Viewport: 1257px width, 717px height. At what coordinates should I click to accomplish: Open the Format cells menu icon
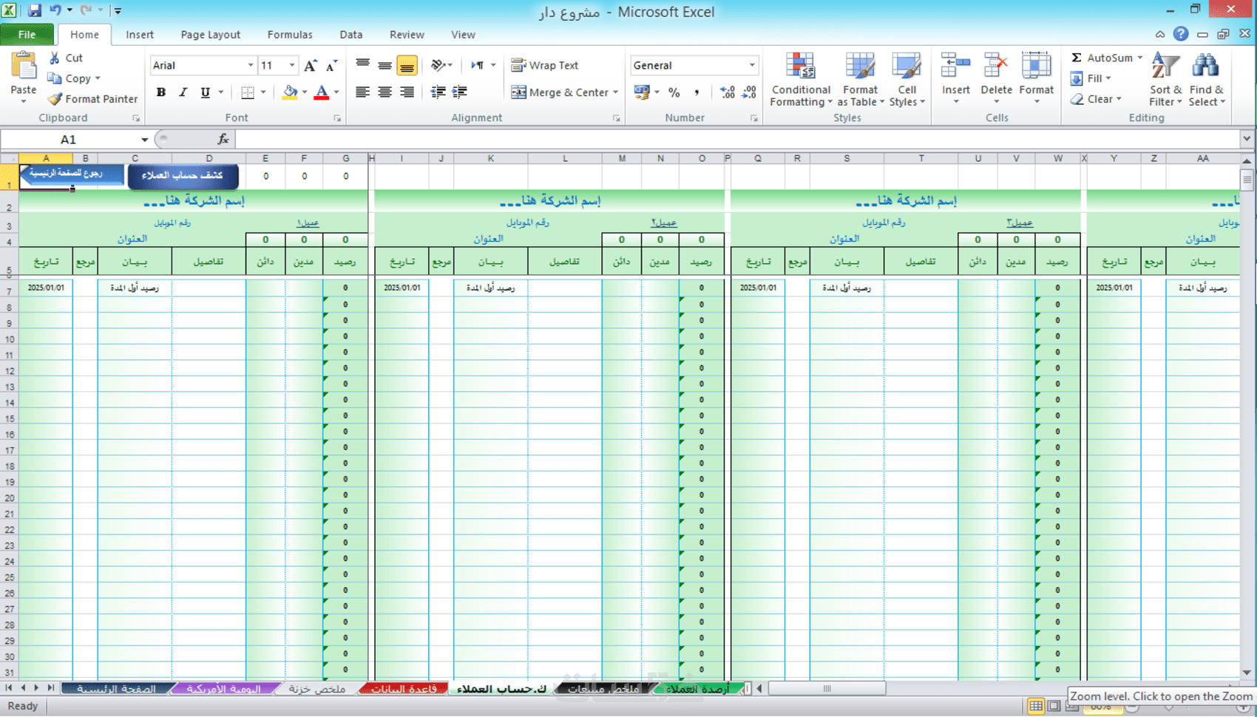tap(1037, 67)
